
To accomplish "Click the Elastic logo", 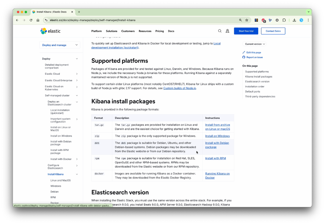I will pyautogui.click(x=50, y=31).
